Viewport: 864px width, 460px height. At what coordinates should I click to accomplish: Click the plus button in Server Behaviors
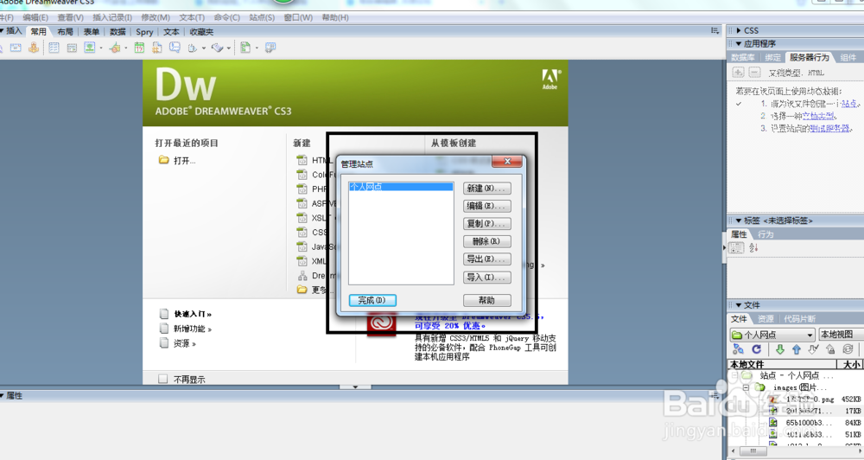(739, 73)
